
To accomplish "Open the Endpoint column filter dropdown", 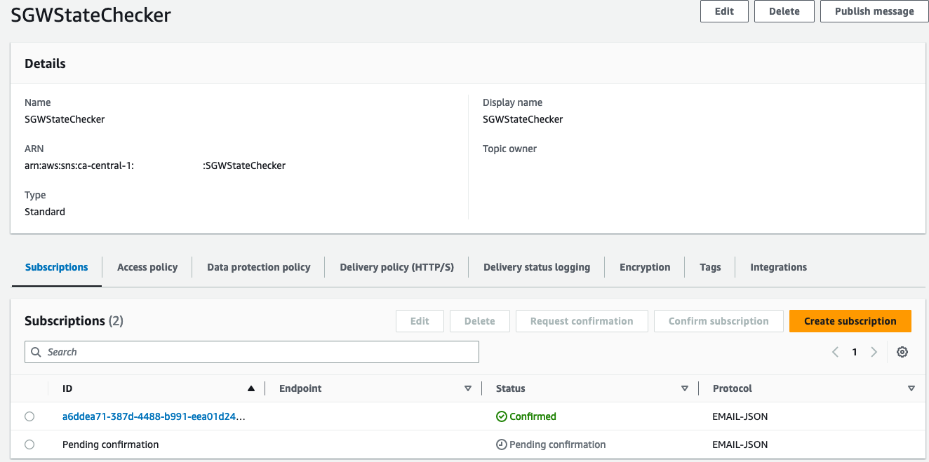I will point(468,388).
